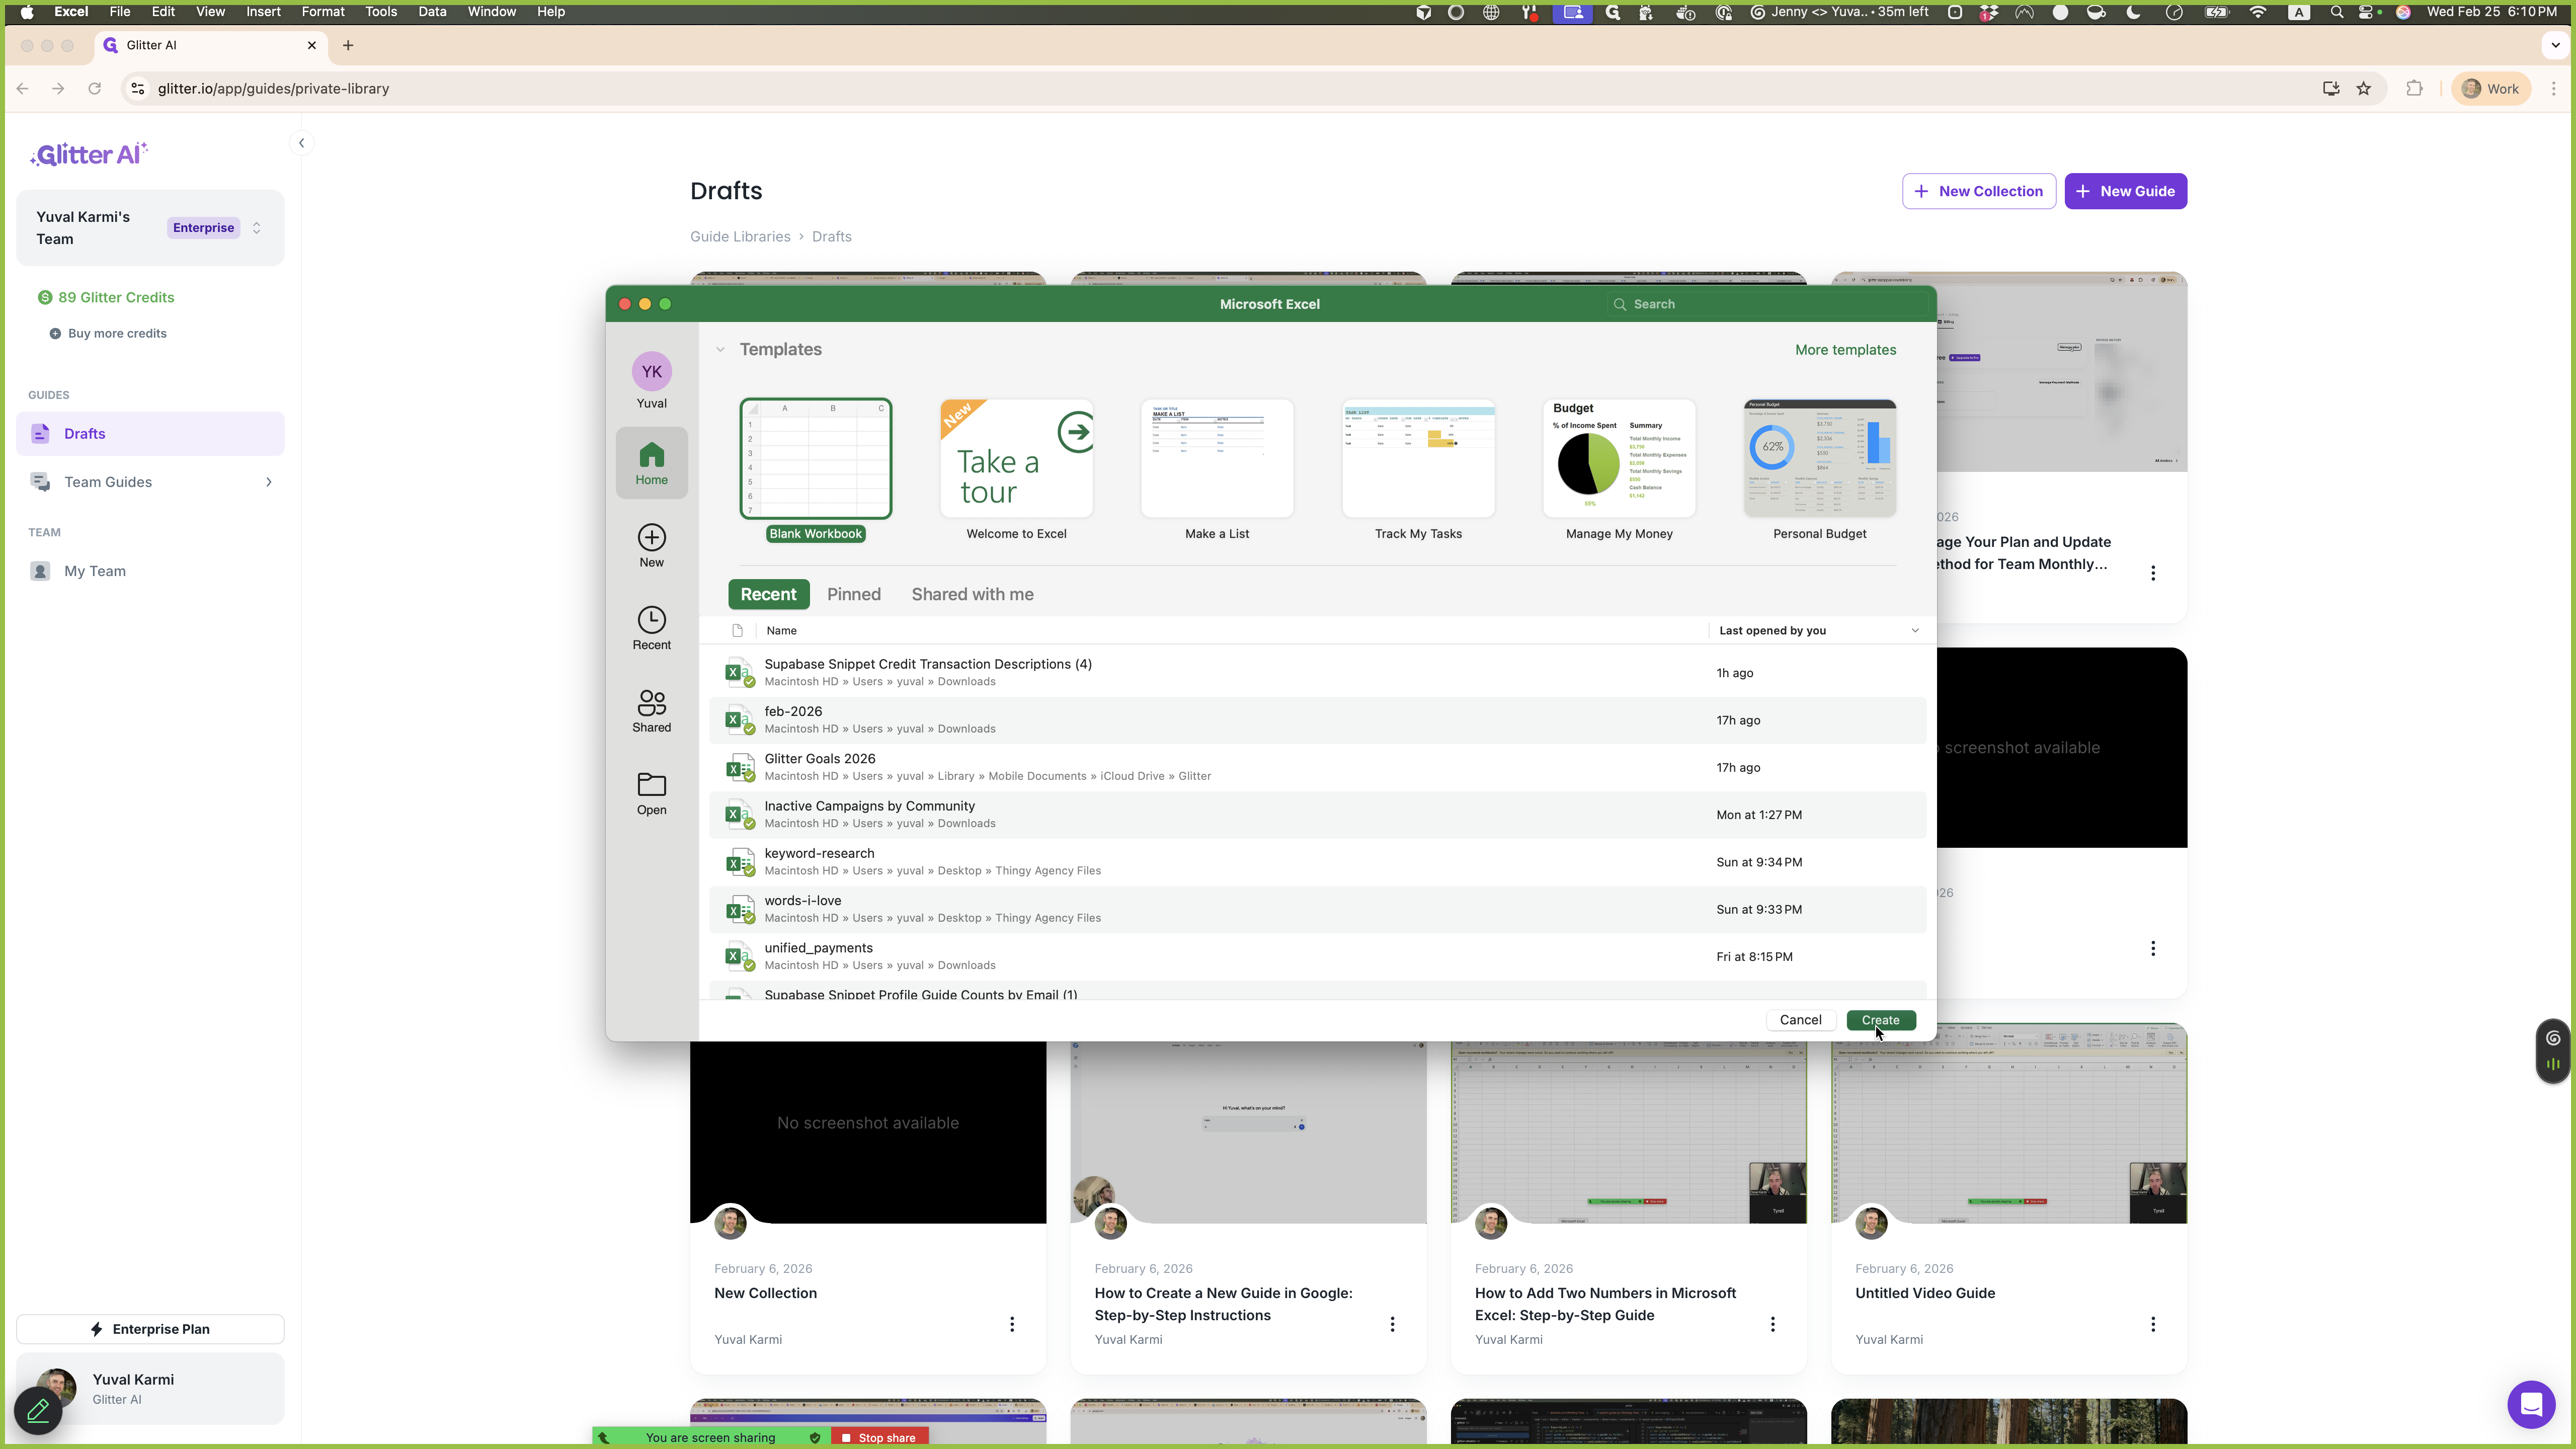Click the Excel file icon beside feb-2026

[739, 720]
